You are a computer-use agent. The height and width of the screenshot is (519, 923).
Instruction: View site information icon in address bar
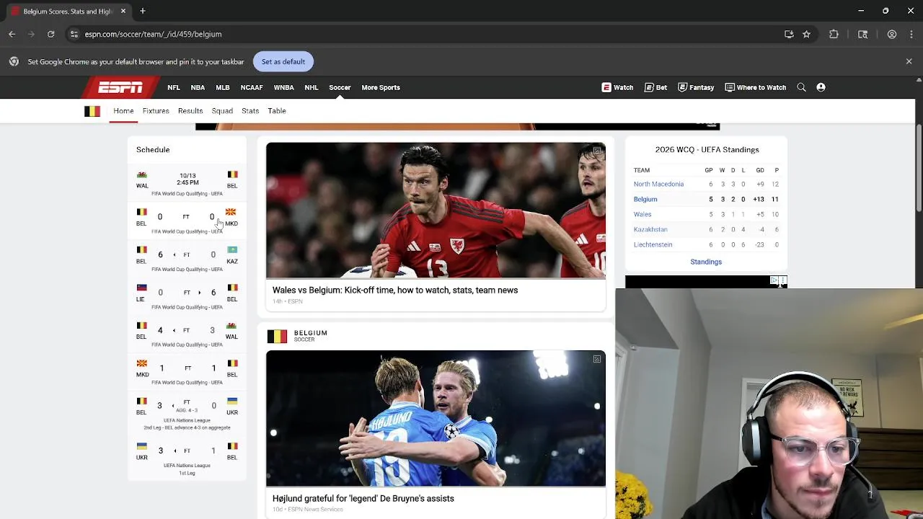(74, 34)
